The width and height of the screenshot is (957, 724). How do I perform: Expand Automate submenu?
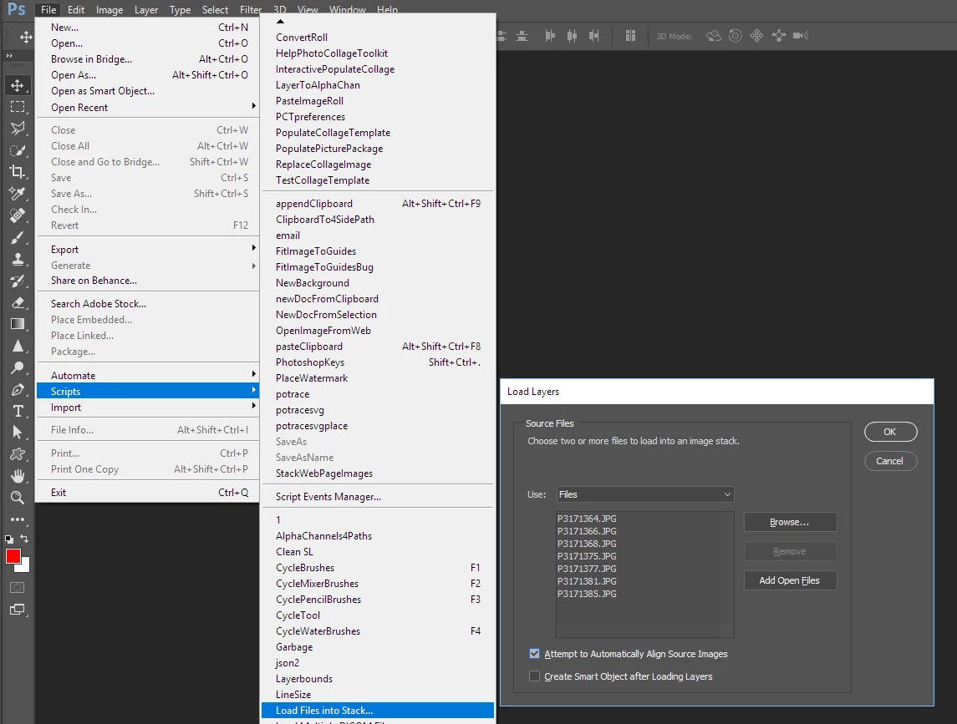pos(148,376)
